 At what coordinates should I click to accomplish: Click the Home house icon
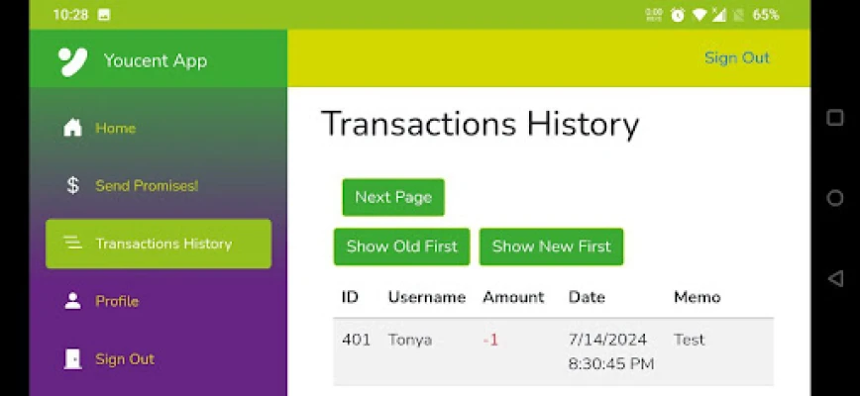[x=72, y=128]
